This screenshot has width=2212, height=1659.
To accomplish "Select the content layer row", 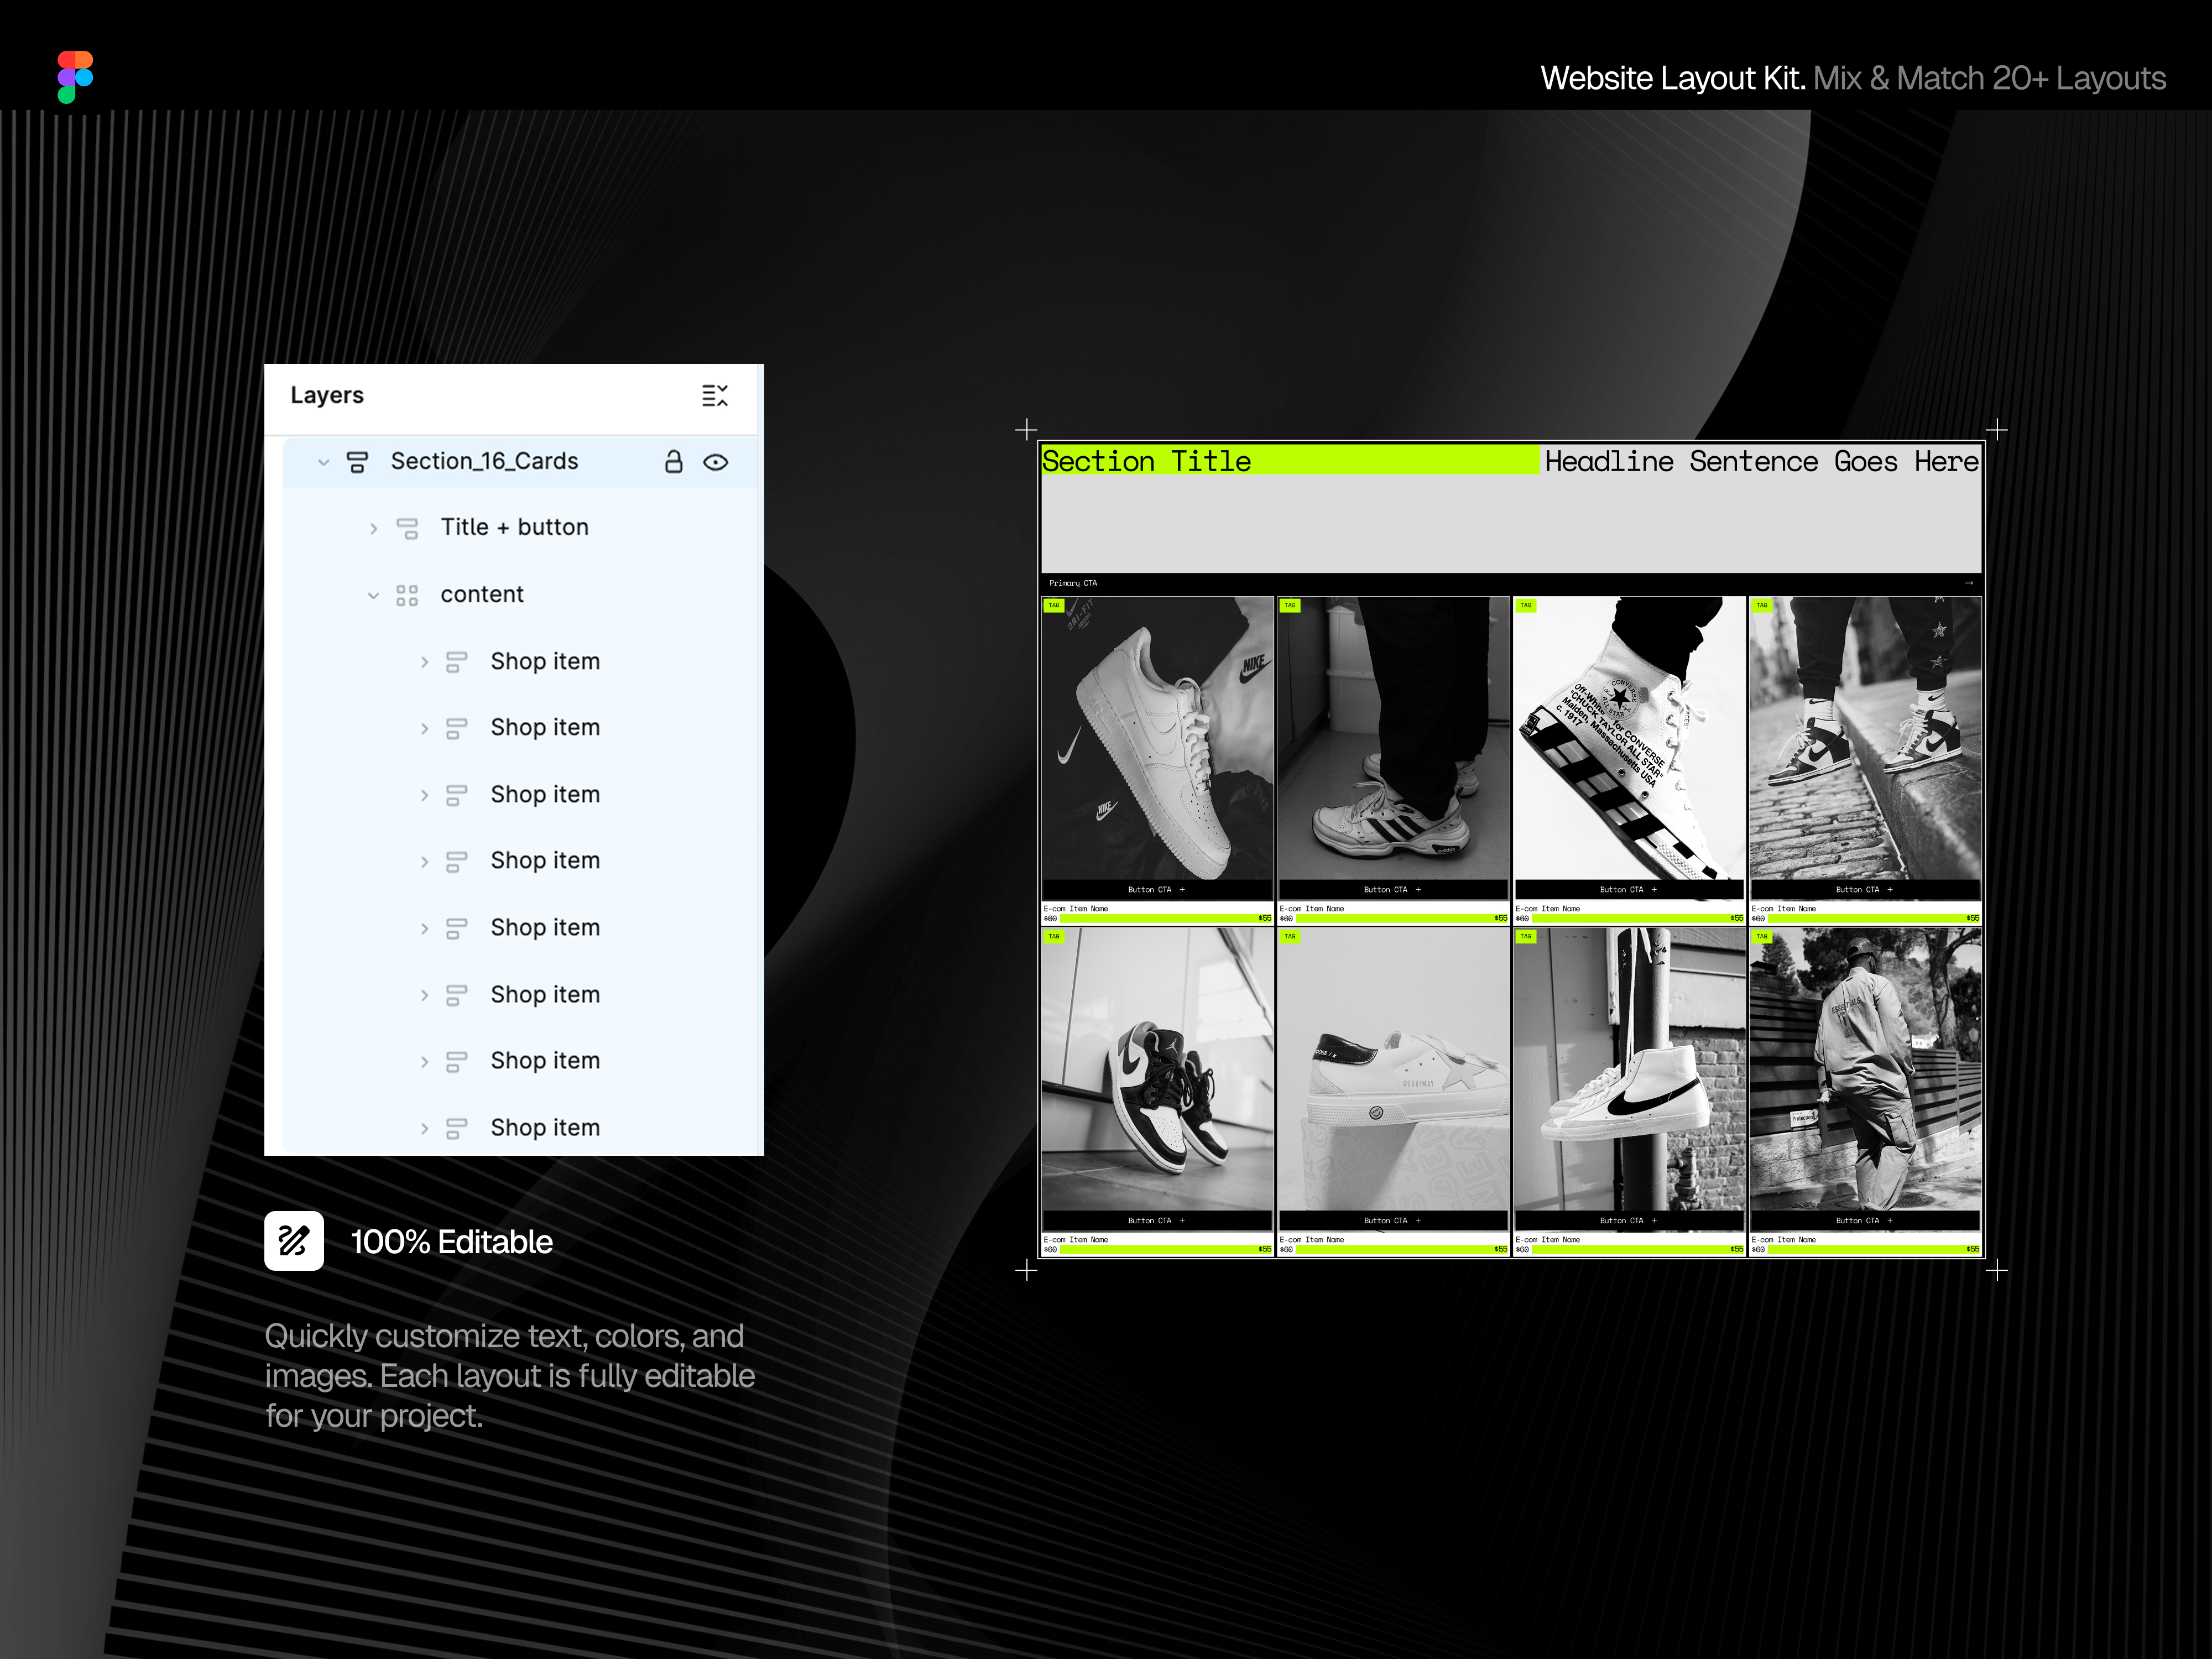I will tap(521, 595).
